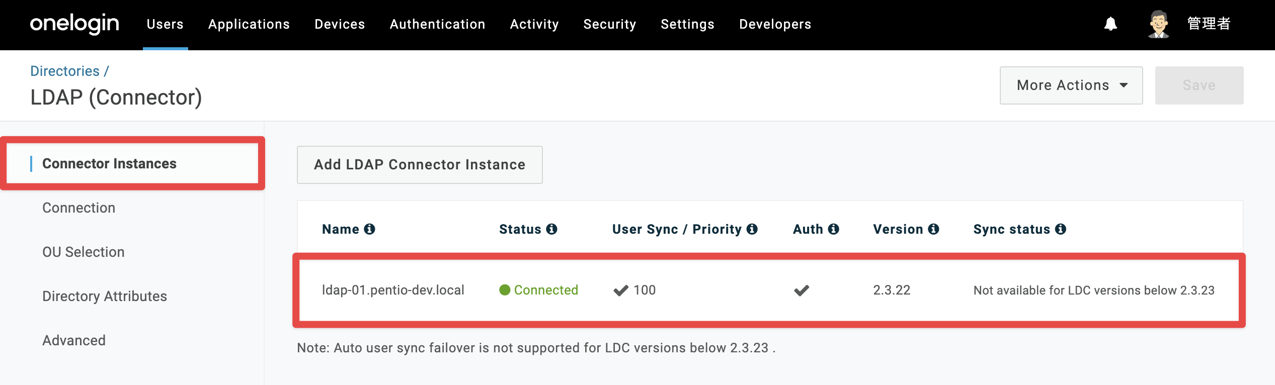Click the Auth checkmark for ldap-01
The height and width of the screenshot is (385, 1275).
pos(802,291)
